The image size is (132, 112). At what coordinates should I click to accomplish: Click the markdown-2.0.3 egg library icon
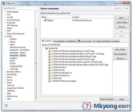pyautogui.click(x=50, y=54)
